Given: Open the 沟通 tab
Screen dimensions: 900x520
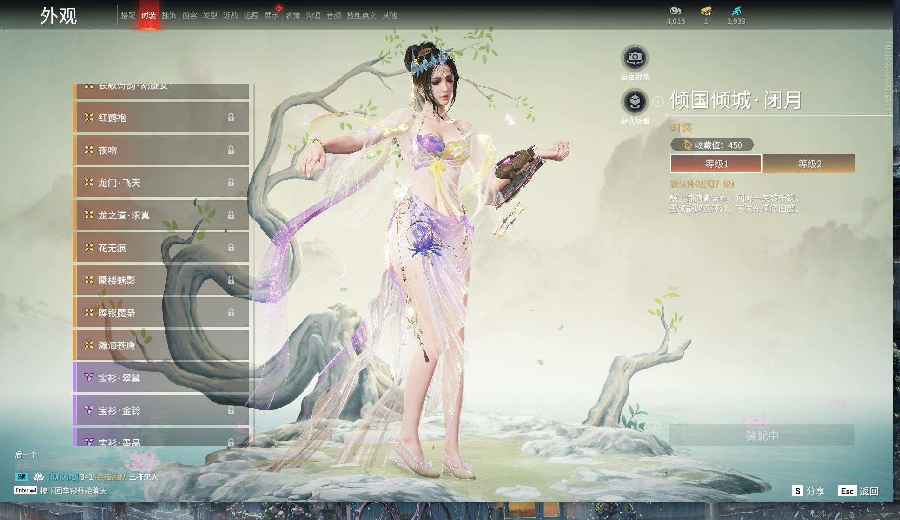Looking at the screenshot, I should (x=313, y=15).
